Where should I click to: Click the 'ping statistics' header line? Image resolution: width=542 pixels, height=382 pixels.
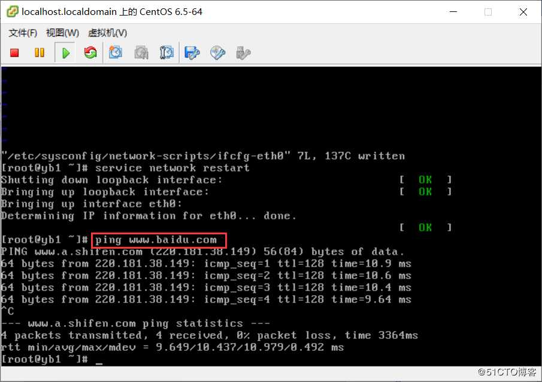click(135, 323)
